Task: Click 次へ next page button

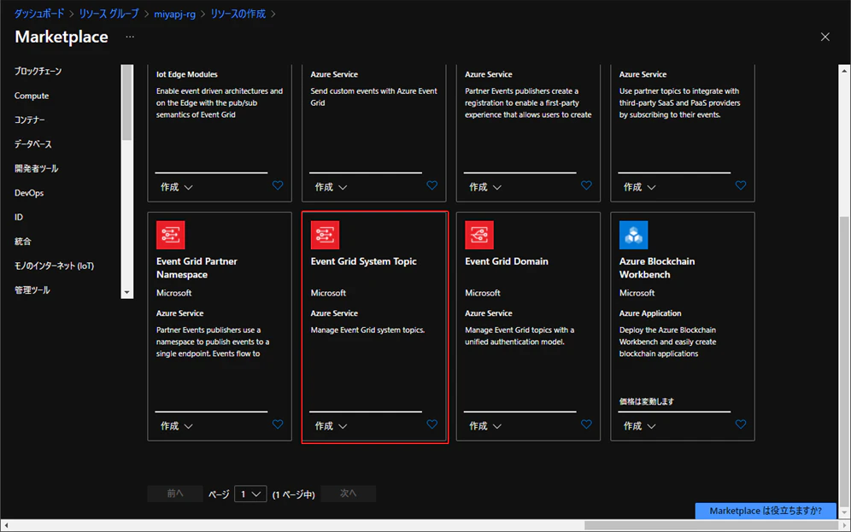Action: coord(349,494)
